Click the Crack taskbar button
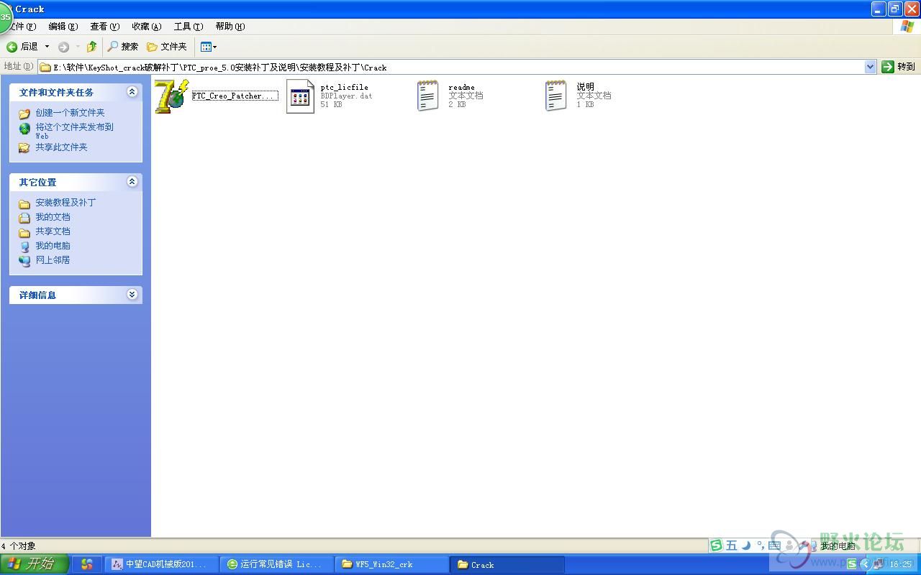 [507, 565]
